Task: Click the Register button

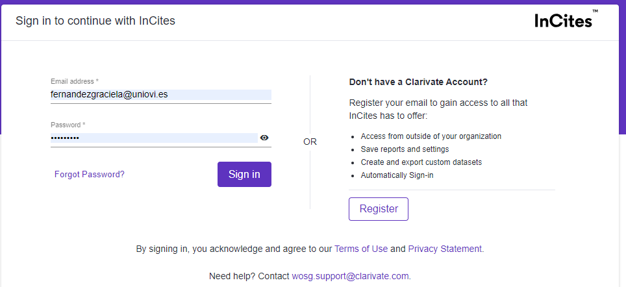Action: pos(379,209)
